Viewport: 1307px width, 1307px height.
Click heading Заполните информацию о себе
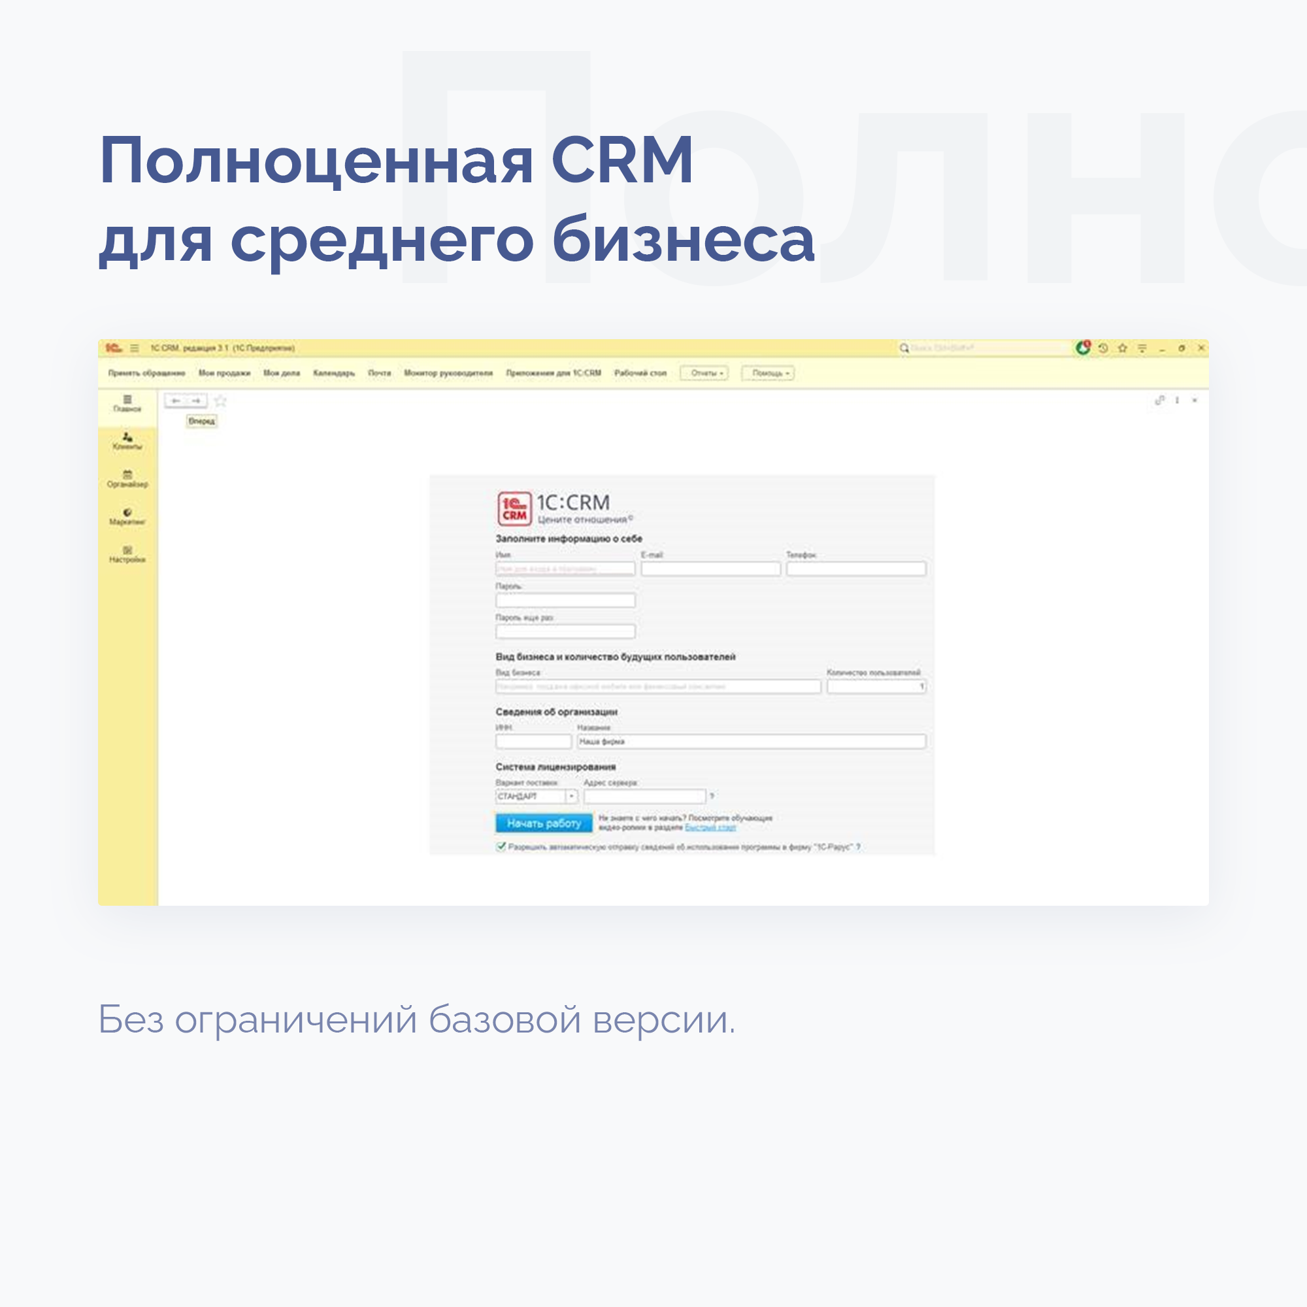[569, 538]
